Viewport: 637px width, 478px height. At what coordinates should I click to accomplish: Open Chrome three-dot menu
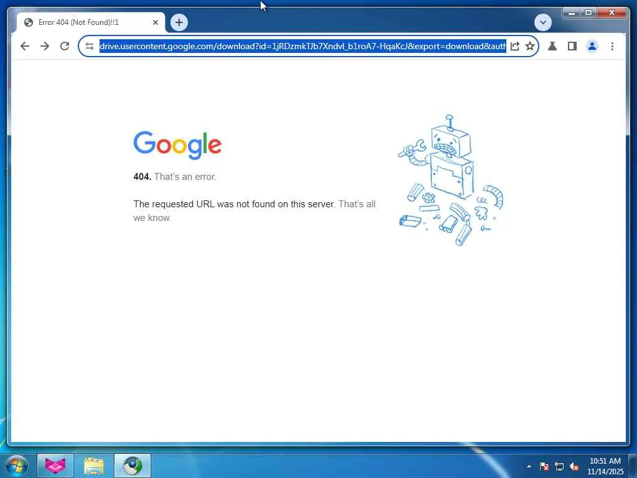click(x=612, y=46)
